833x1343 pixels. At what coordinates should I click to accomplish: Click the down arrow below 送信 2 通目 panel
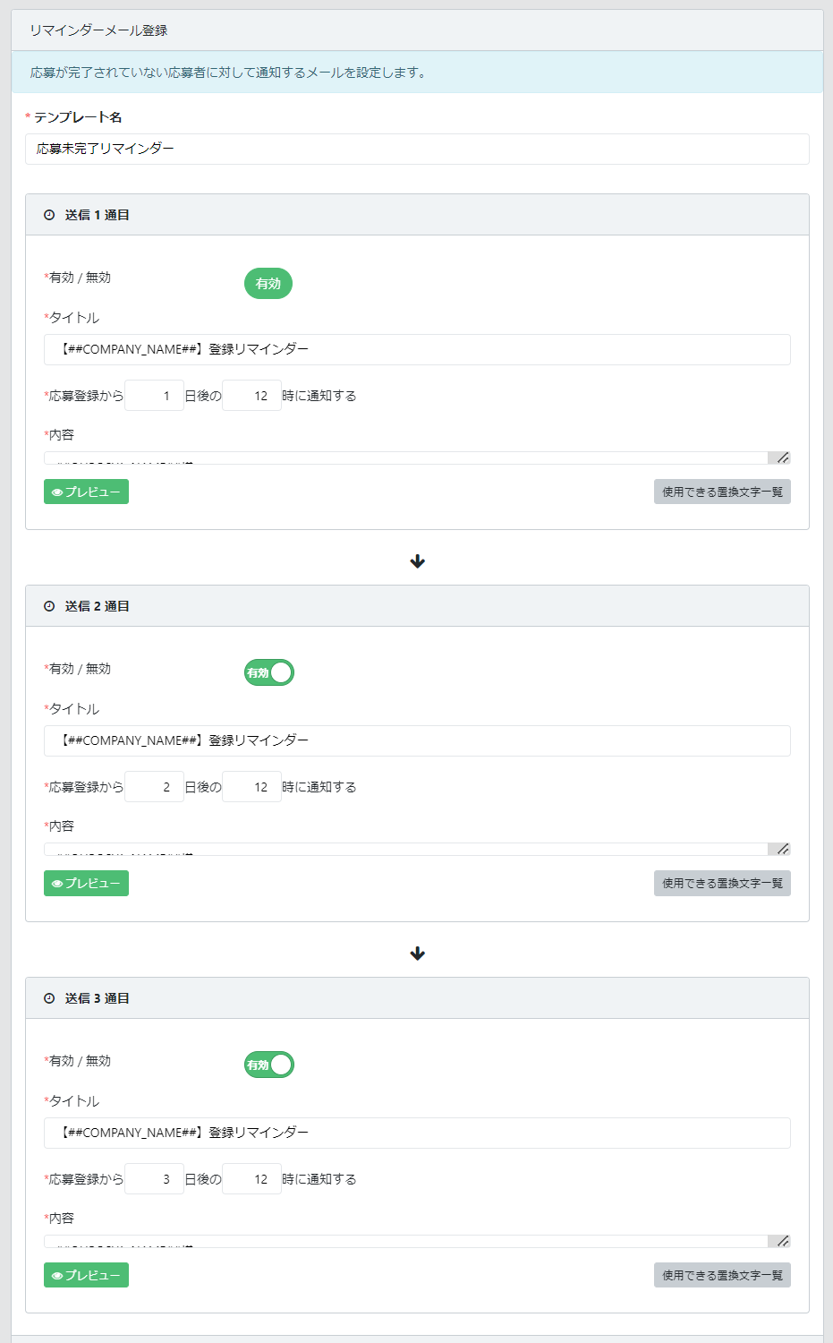(x=417, y=954)
